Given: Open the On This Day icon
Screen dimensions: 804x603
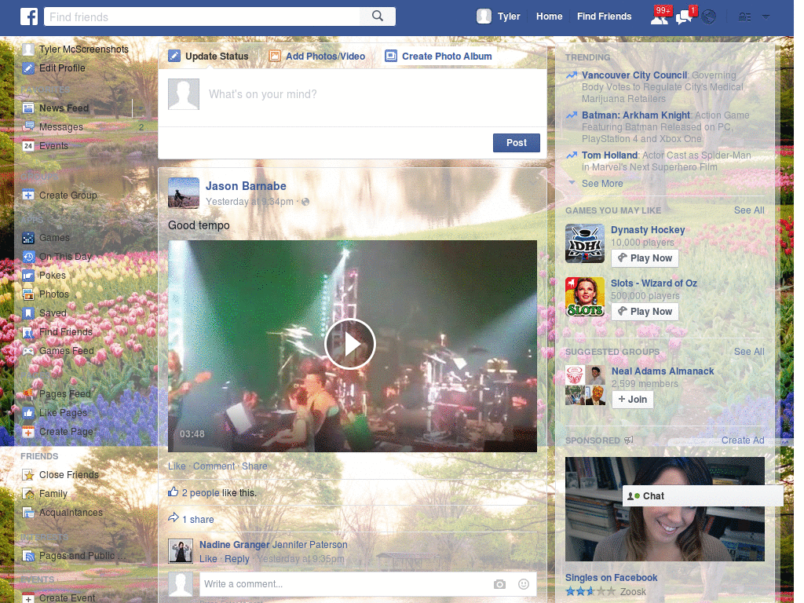Looking at the screenshot, I should [x=28, y=257].
